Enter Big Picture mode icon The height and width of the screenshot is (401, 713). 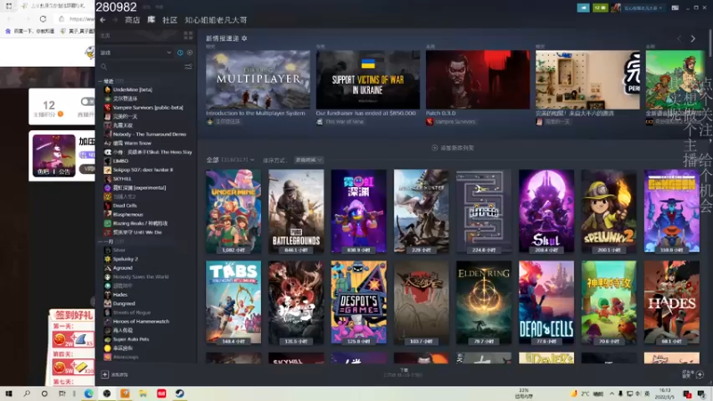(x=676, y=8)
